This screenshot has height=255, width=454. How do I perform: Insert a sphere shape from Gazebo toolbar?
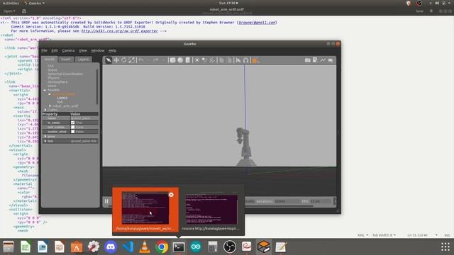tap(180, 60)
